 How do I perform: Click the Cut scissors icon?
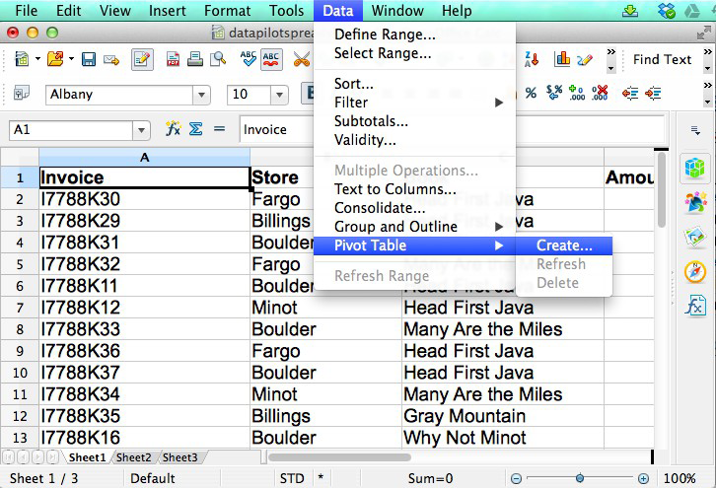coord(302,59)
